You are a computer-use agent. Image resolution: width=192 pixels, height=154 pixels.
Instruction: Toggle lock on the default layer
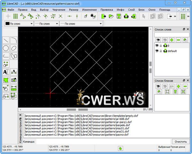[x=161, y=51]
